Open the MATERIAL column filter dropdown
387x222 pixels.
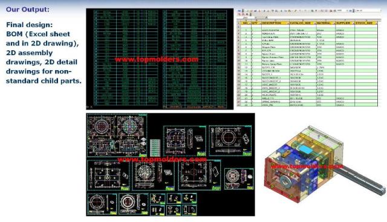pyautogui.click(x=334, y=23)
